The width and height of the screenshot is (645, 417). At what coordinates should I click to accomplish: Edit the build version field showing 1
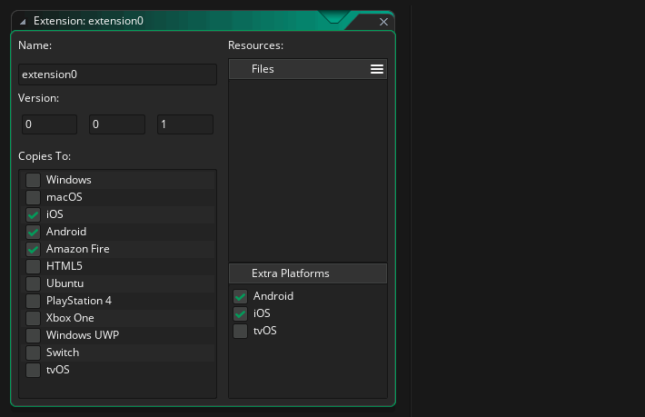pyautogui.click(x=185, y=124)
